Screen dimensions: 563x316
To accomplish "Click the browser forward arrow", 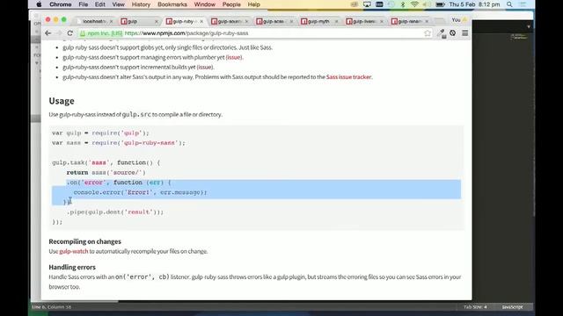I will coord(59,33).
